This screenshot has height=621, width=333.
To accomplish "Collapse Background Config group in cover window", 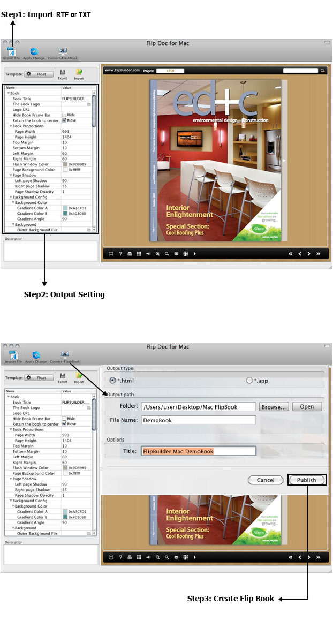I will click(x=11, y=197).
